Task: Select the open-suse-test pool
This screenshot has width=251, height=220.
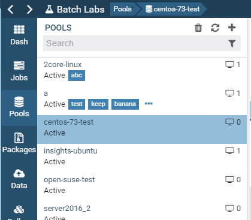Action: point(142,187)
